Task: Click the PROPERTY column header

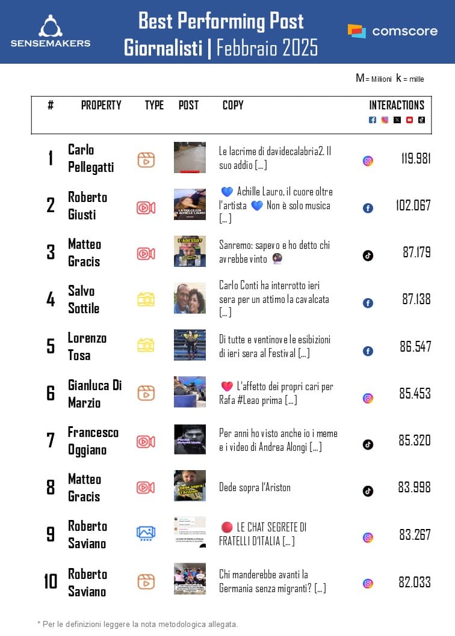Action: [x=101, y=105]
